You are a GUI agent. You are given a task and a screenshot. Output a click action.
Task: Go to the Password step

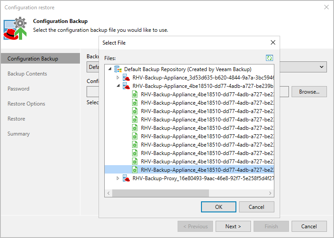[x=19, y=89]
